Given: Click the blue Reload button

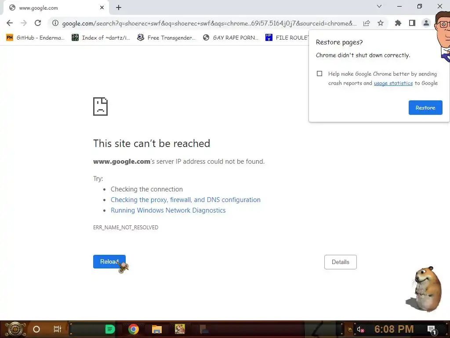Looking at the screenshot, I should pos(109,261).
